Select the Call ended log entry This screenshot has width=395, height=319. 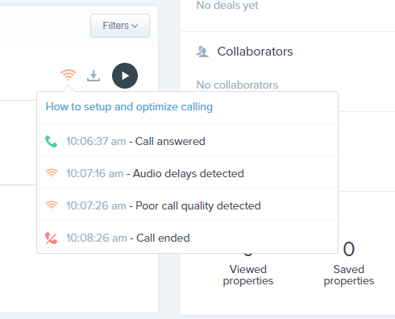click(x=187, y=238)
